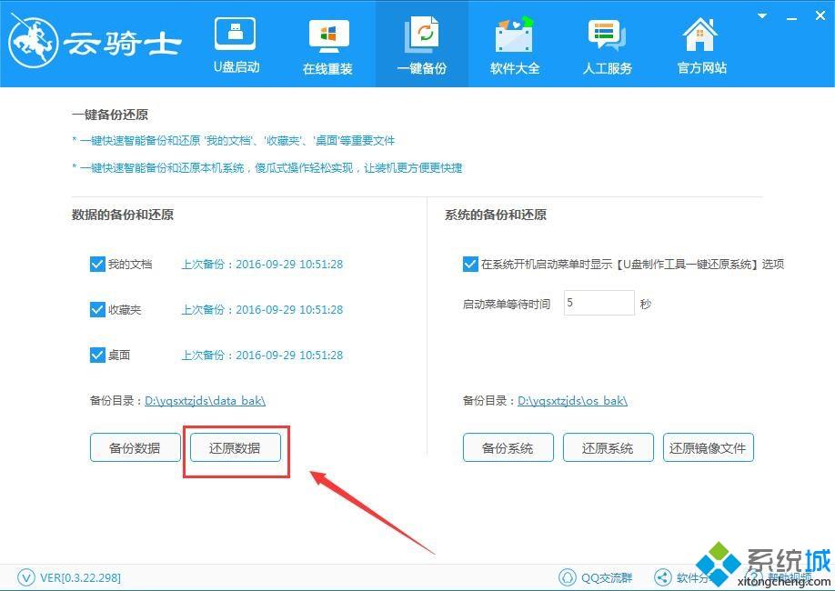Click the 软件分享 share icon
835x591 pixels.
663,577
